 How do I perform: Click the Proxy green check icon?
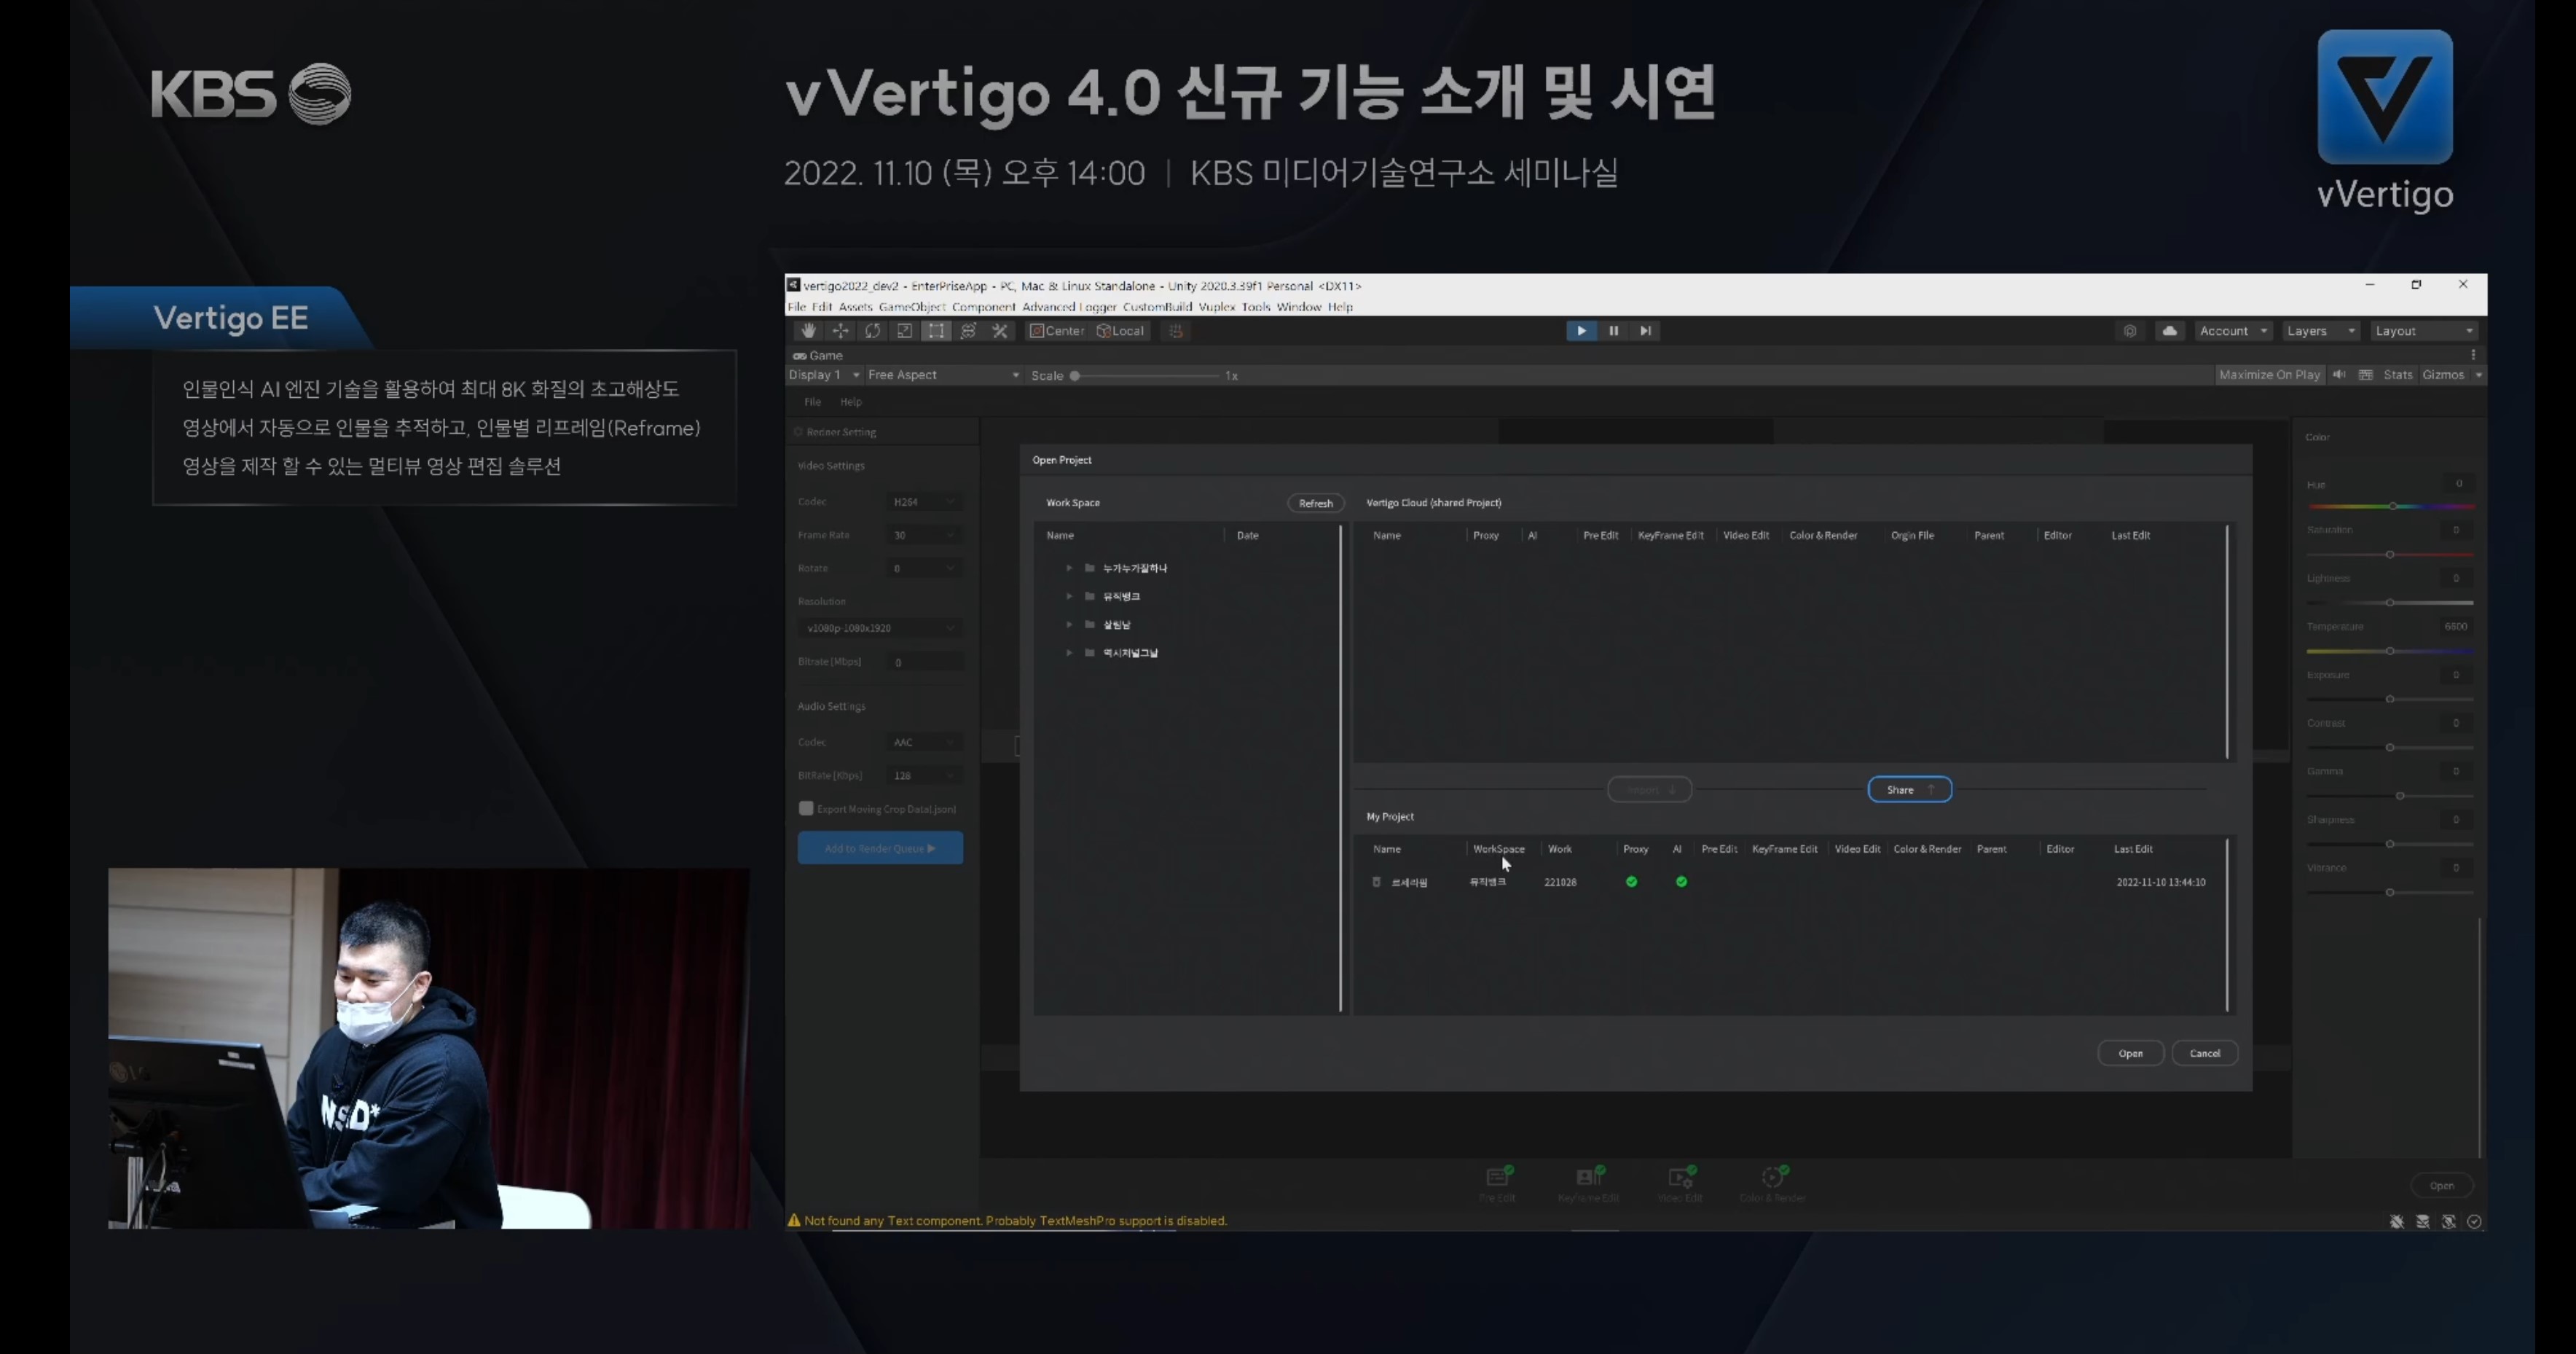(x=1631, y=882)
